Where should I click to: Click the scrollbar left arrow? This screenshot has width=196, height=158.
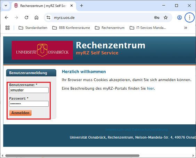tap(2, 156)
